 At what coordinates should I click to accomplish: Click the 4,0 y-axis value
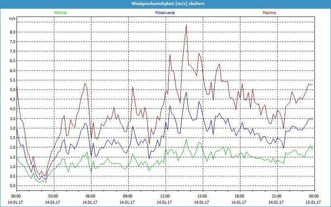coord(13,109)
